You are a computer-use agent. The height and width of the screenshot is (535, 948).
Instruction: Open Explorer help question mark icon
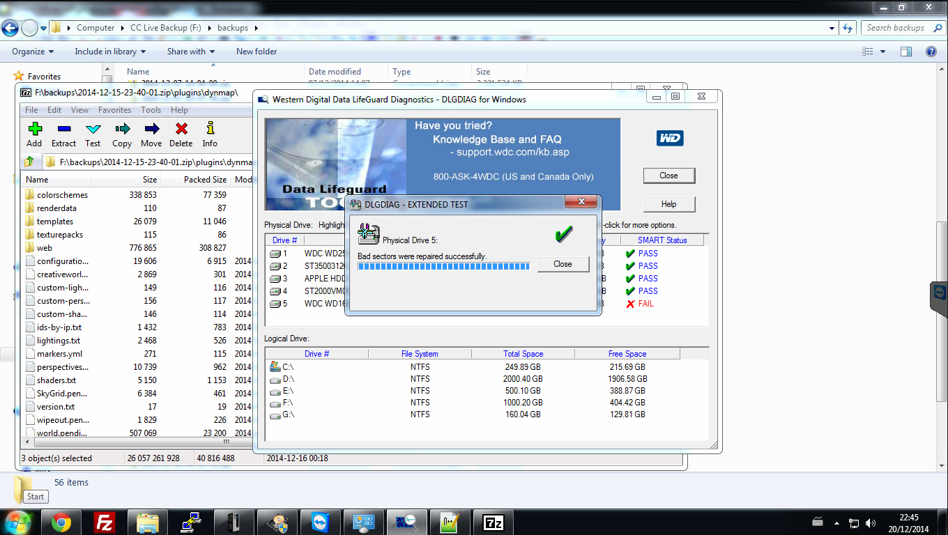point(931,52)
